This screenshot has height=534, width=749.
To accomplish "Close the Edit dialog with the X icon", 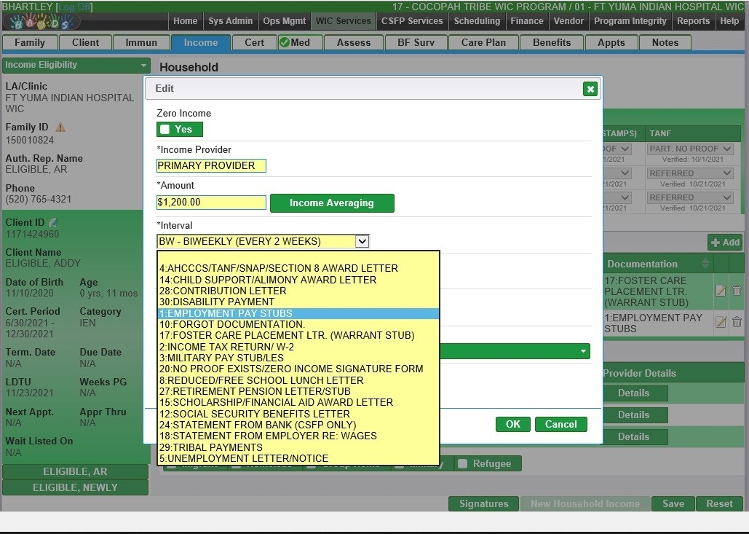I will (590, 89).
